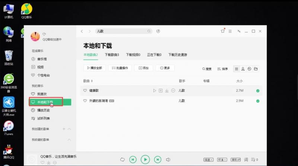Open 我喜欢 in the sidebar
This screenshot has width=298, height=166.
click(42, 94)
